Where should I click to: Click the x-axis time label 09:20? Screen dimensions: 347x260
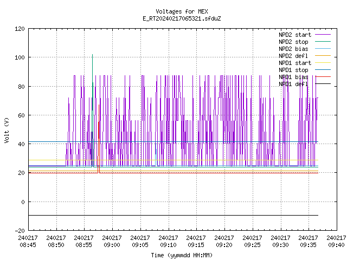pyautogui.click(x=224, y=245)
